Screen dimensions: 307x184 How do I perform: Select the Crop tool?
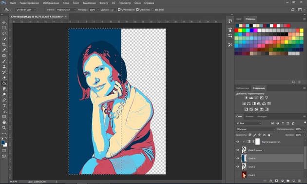click(x=4, y=44)
